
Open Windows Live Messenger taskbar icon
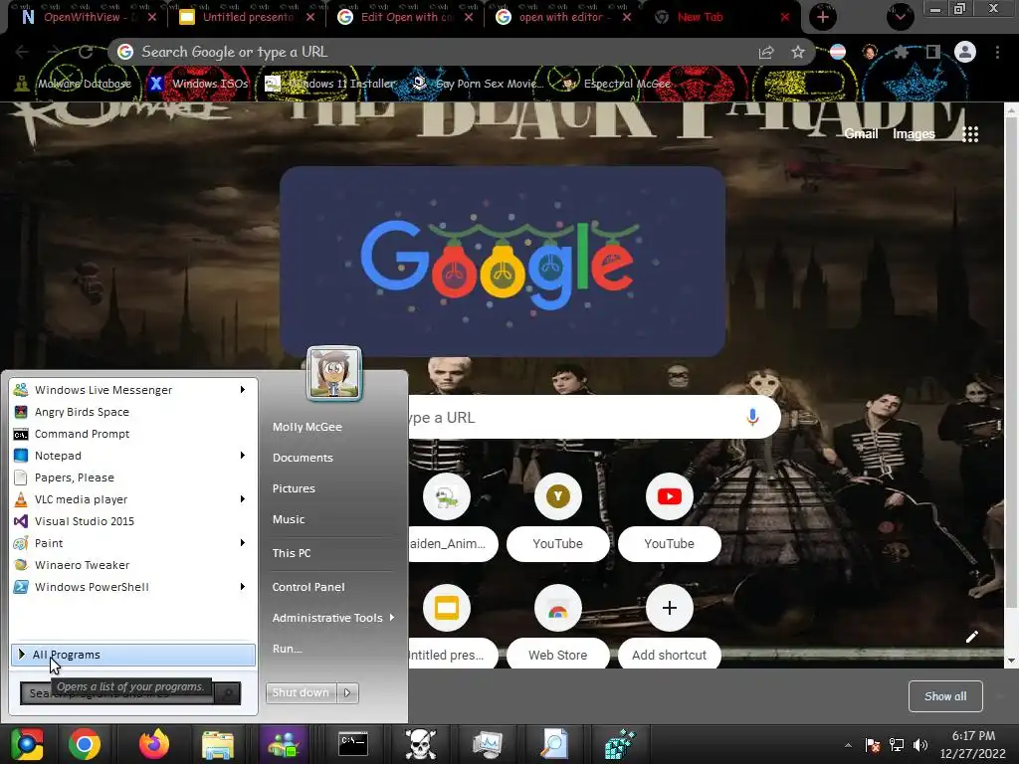[x=284, y=744]
